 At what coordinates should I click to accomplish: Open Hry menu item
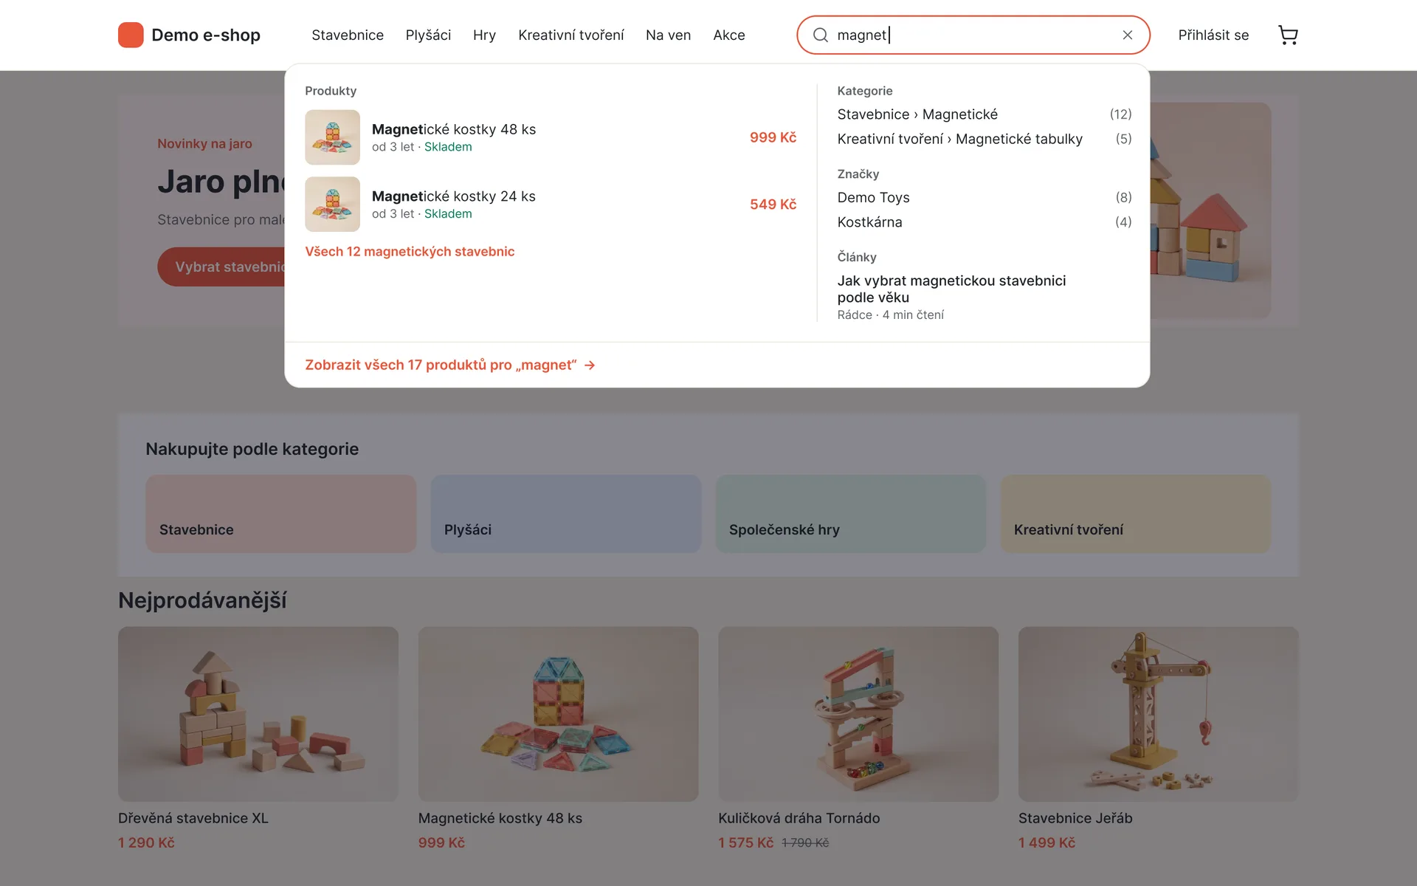tap(484, 35)
